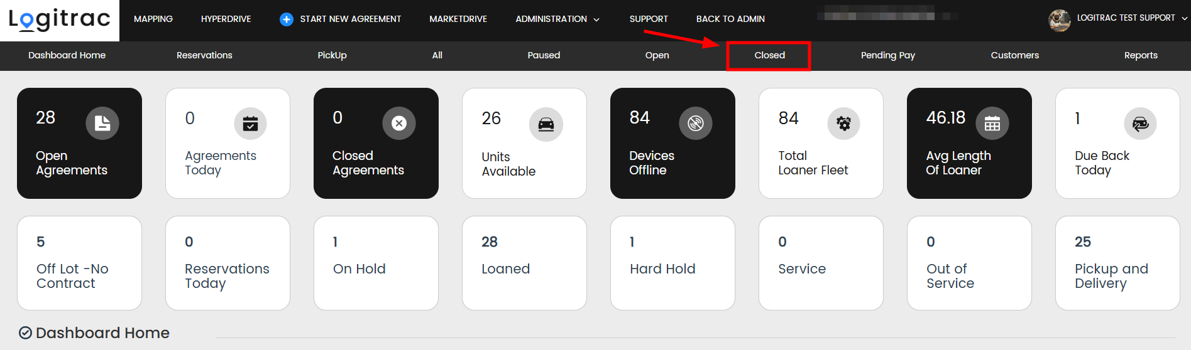Select the Pickup and Delivery card

point(1117,263)
